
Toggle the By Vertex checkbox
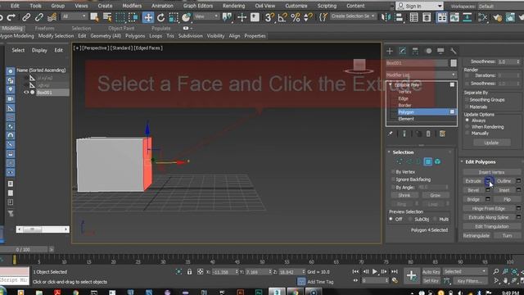point(393,172)
